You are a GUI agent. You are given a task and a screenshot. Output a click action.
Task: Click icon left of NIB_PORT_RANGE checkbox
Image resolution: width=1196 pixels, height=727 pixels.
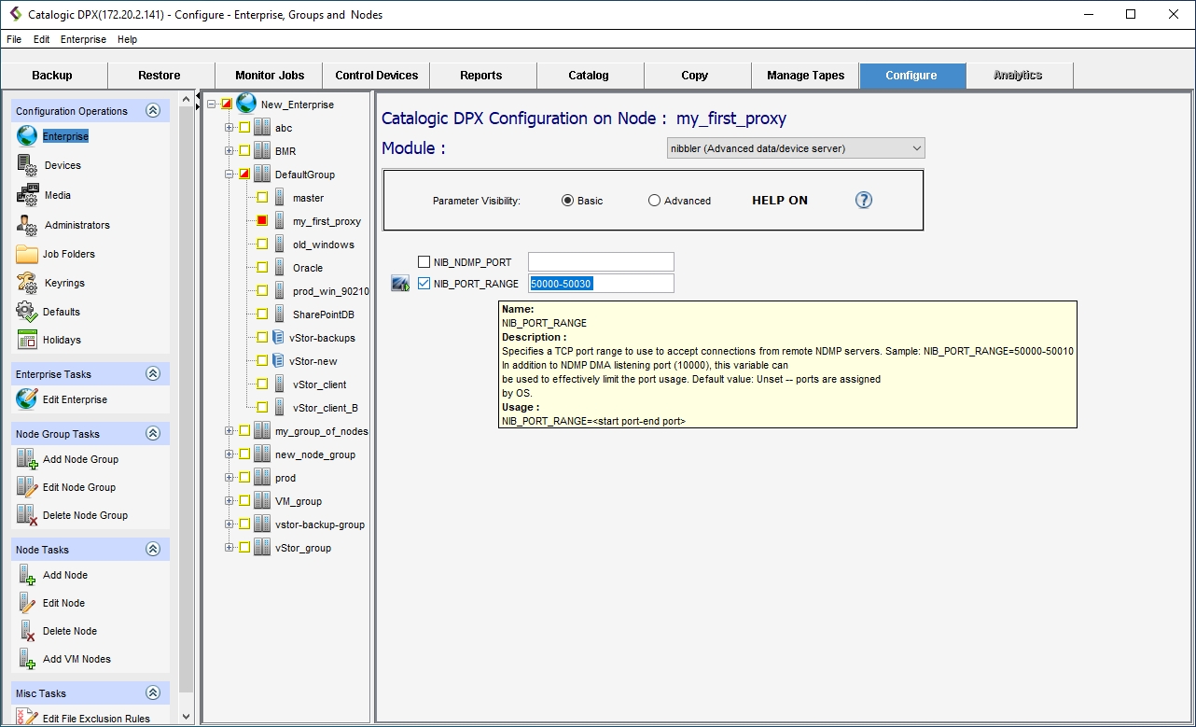coord(400,284)
